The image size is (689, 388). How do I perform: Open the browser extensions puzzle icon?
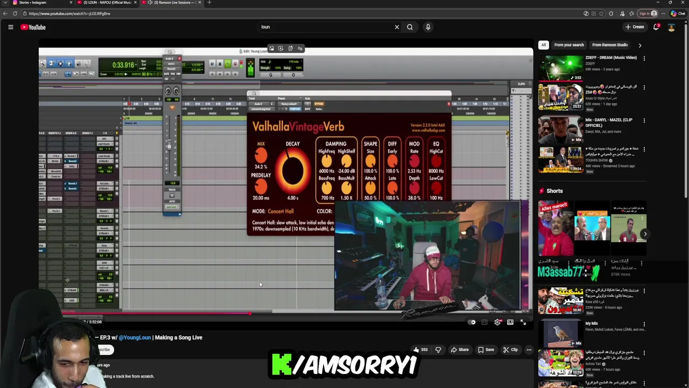tap(611, 13)
